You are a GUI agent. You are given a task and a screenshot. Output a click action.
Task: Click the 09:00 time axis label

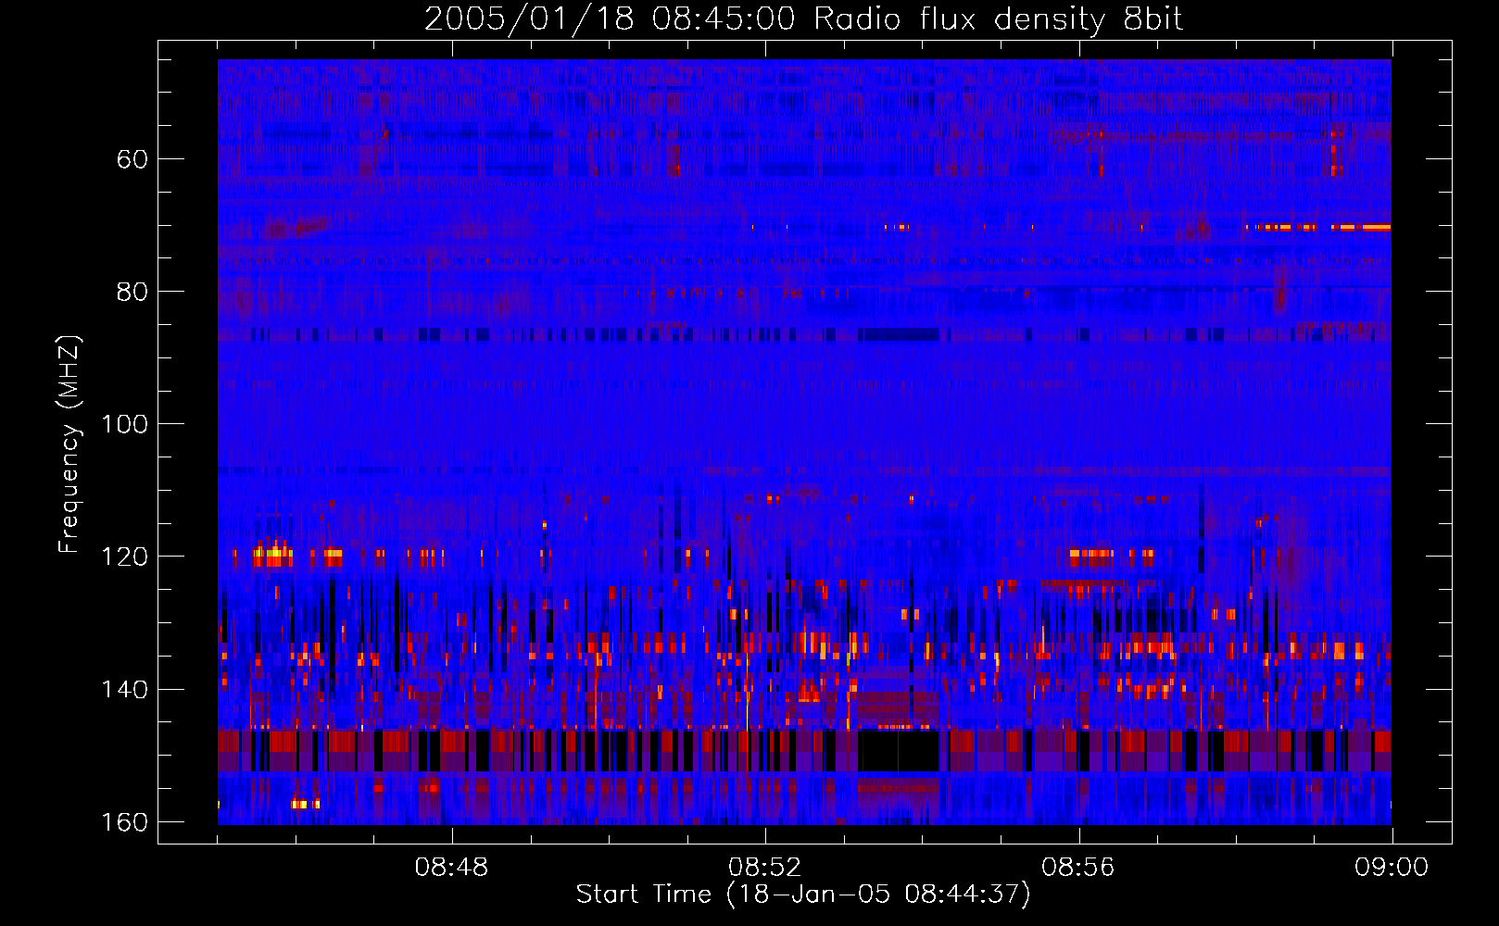click(x=1392, y=868)
